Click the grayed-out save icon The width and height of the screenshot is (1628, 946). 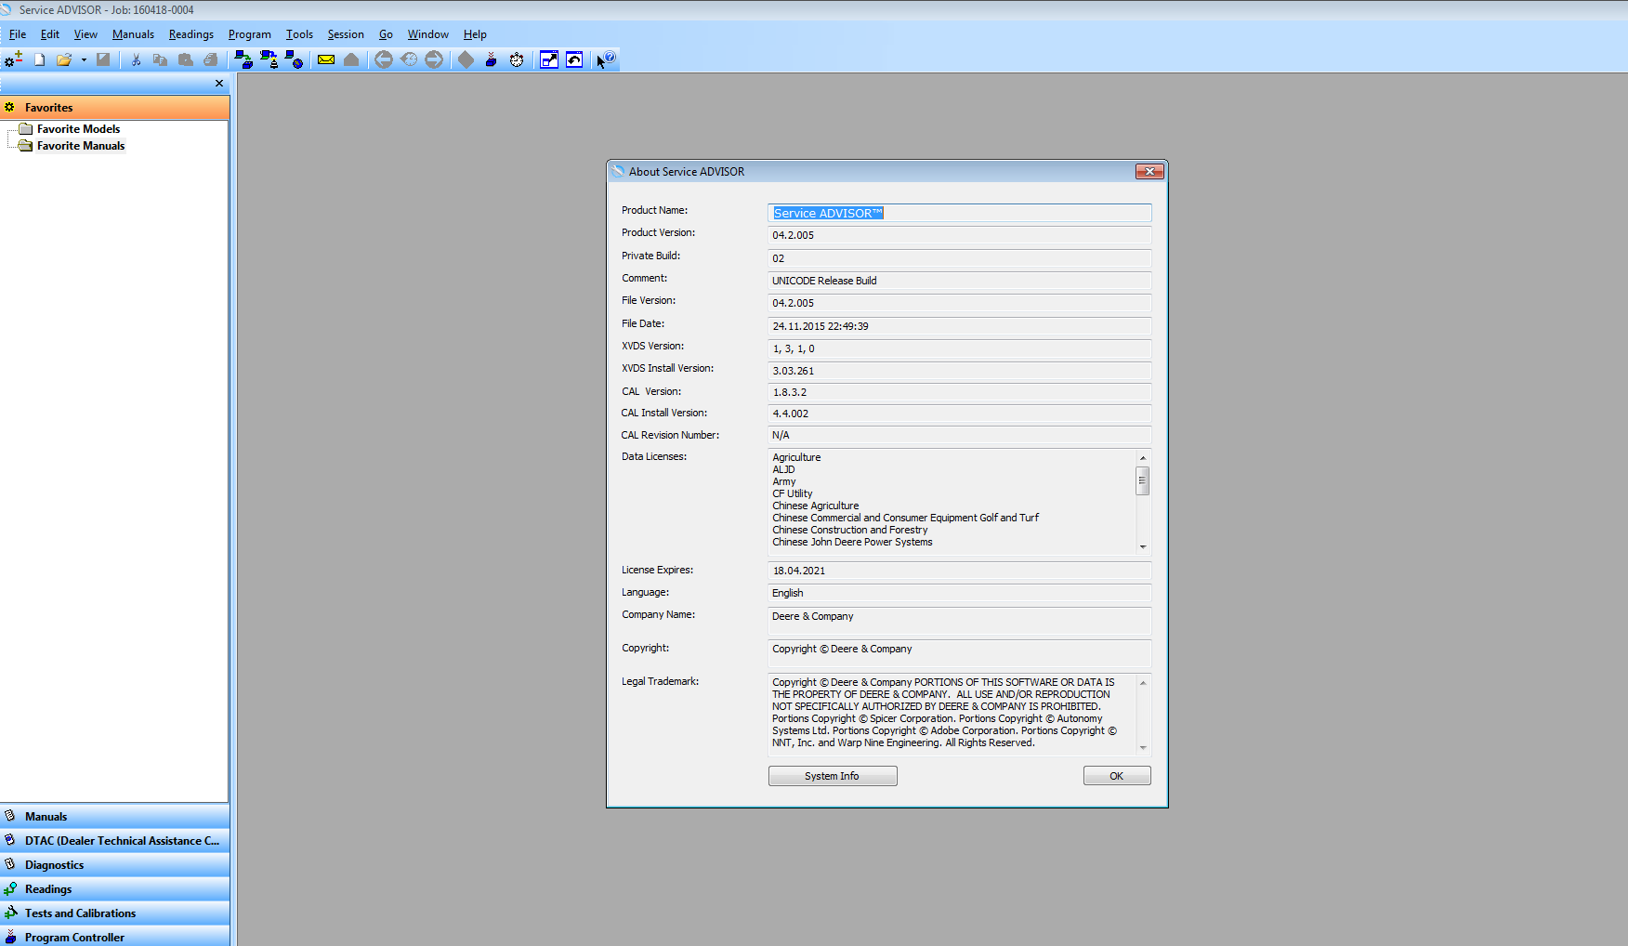[x=103, y=59]
